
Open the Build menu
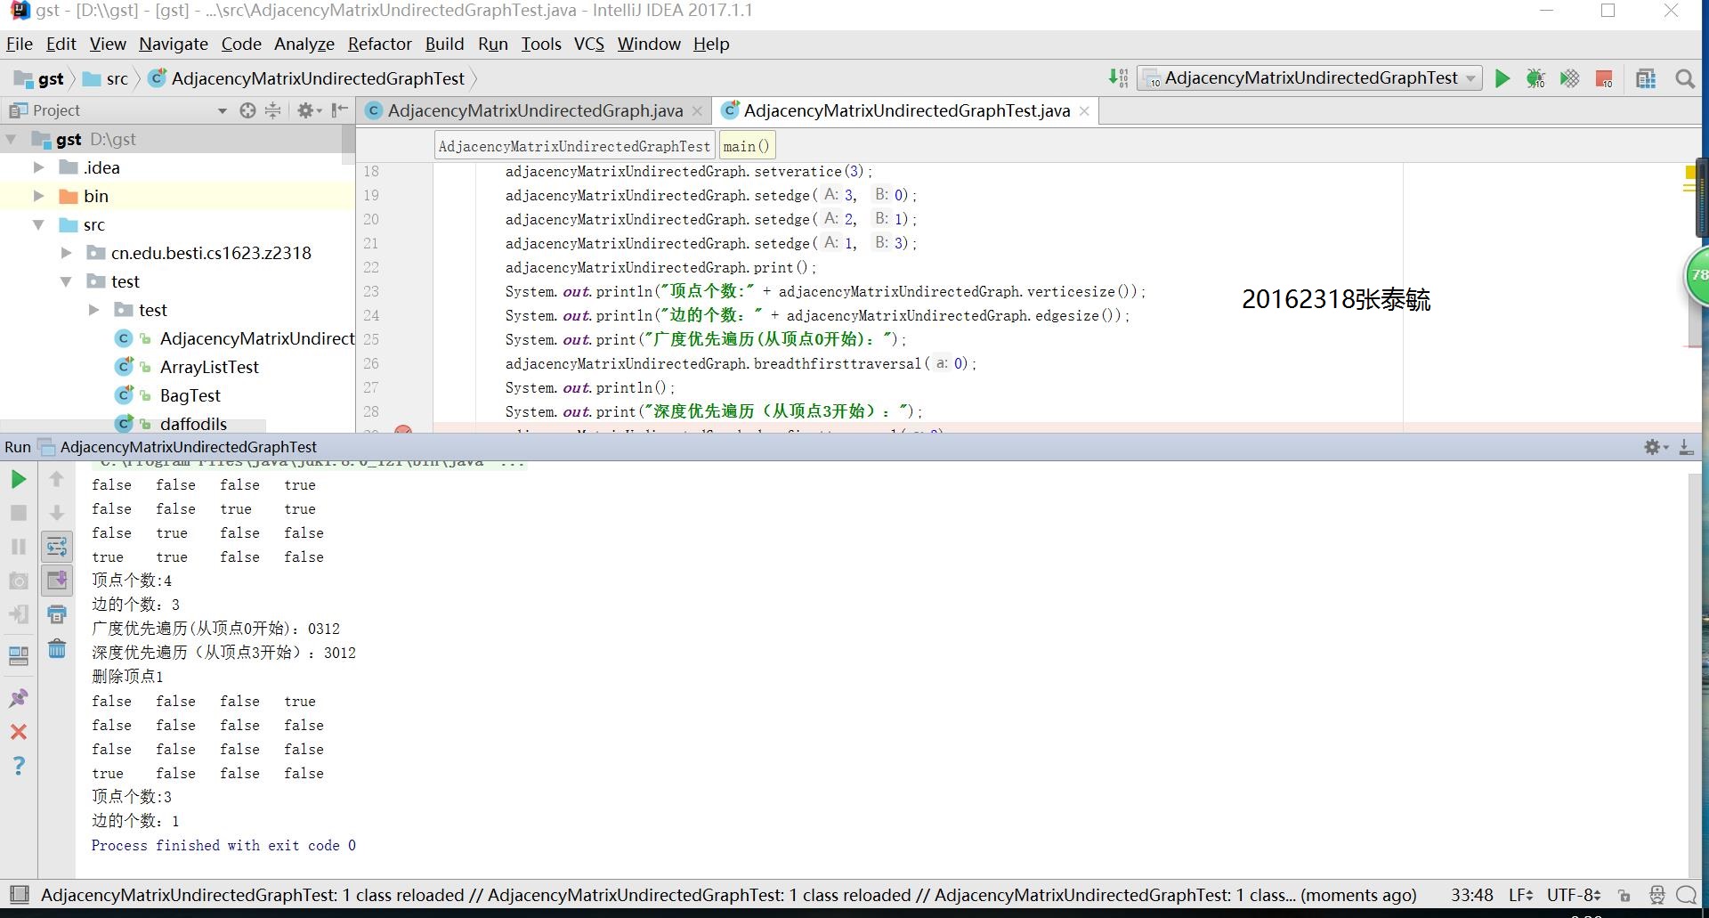coord(444,44)
